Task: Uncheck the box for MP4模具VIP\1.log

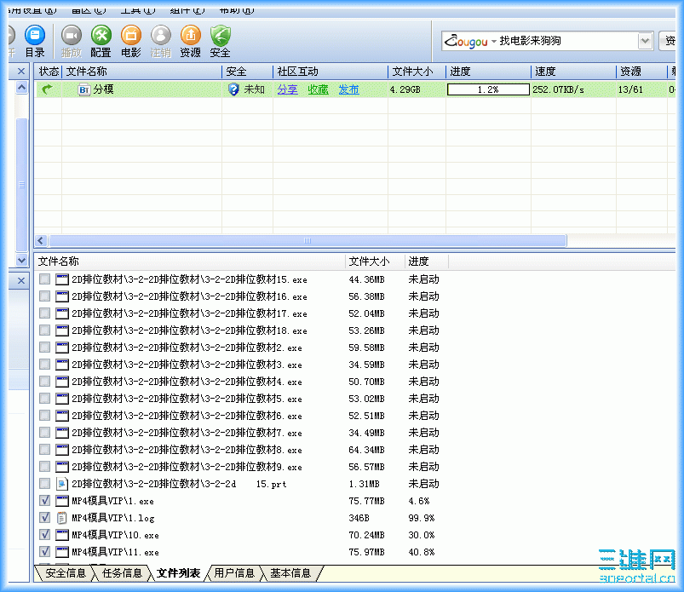Action: [44, 517]
